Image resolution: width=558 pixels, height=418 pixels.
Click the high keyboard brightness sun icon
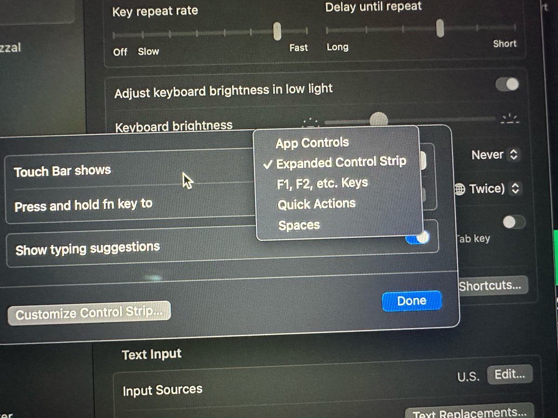coord(510,118)
